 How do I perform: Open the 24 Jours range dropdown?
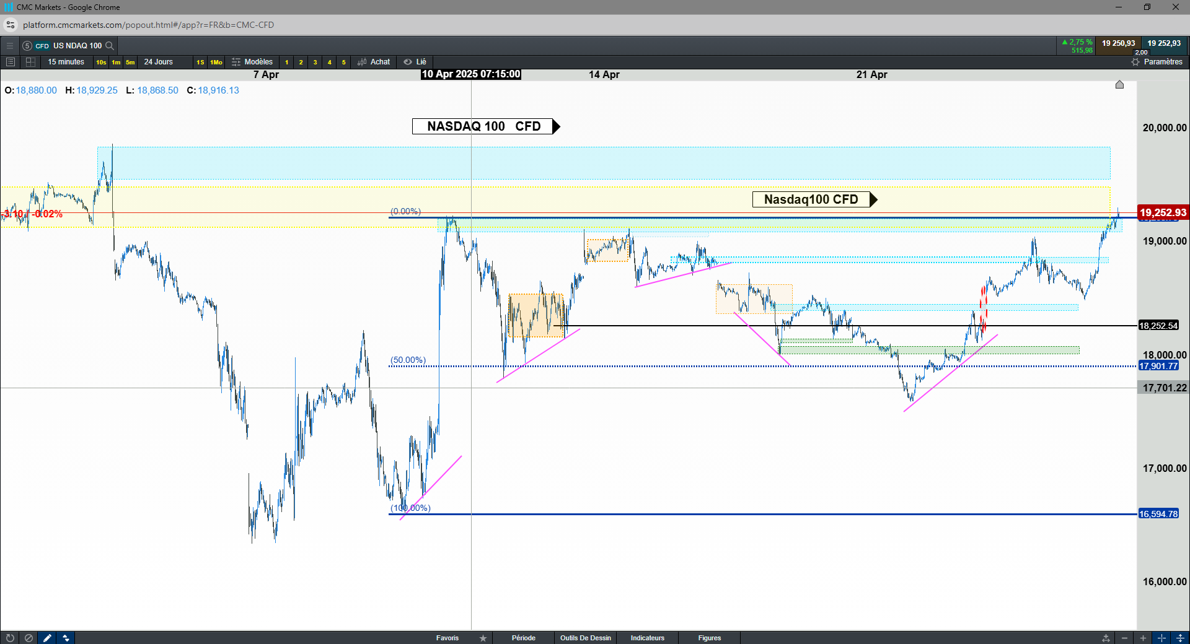[159, 62]
